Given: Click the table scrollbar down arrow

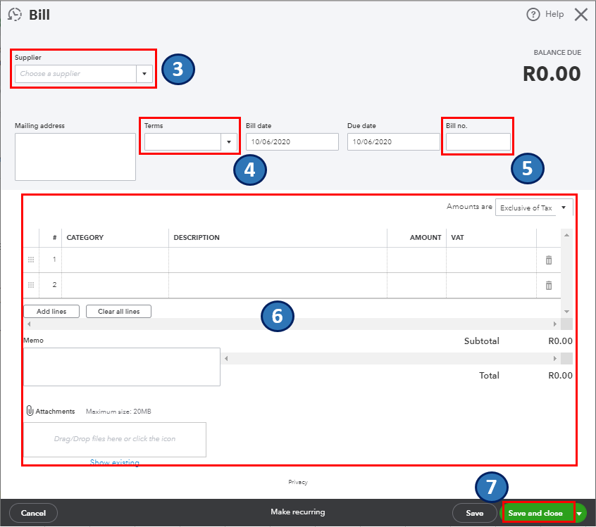Looking at the screenshot, I should click(x=566, y=311).
